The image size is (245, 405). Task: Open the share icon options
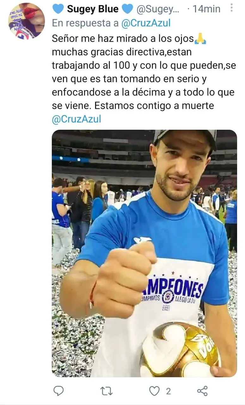click(202, 391)
